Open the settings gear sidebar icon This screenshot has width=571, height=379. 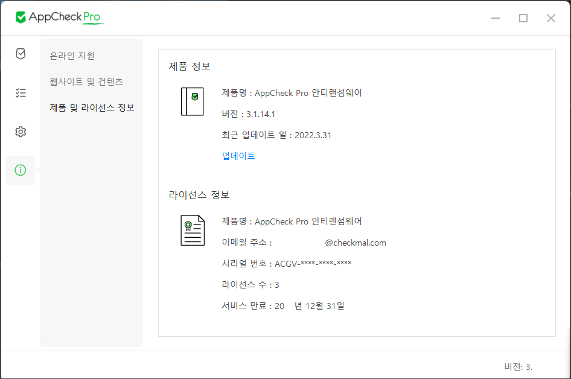pos(21,132)
